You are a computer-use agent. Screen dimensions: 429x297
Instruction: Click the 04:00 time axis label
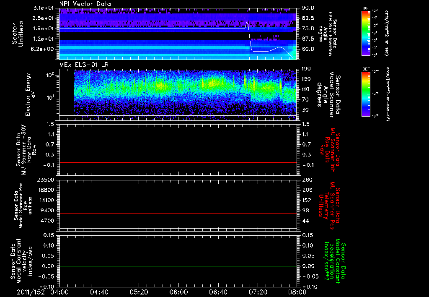point(59,292)
